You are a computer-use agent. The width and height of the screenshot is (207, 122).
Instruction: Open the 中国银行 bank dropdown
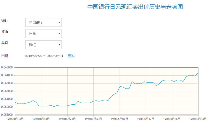(x=43, y=22)
